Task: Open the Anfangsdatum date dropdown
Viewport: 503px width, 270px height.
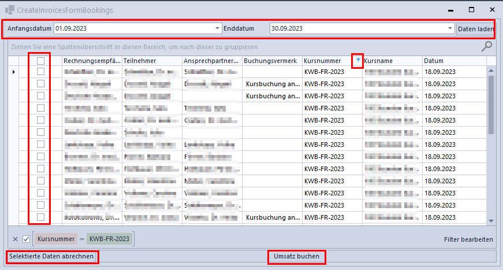Action: click(x=218, y=28)
